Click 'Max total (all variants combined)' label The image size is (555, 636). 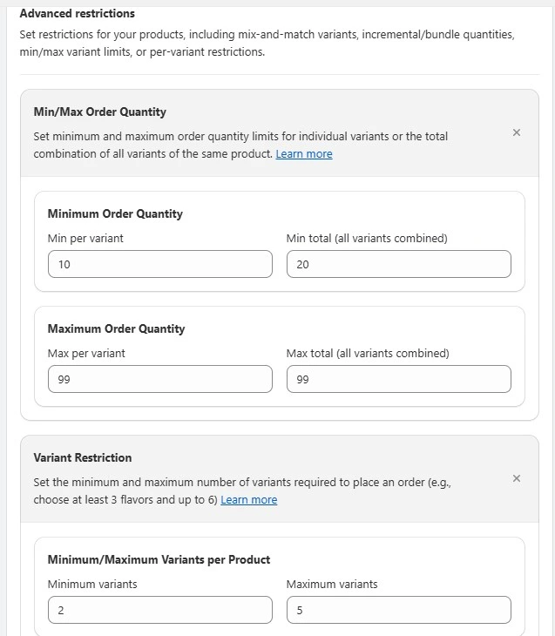[368, 353]
